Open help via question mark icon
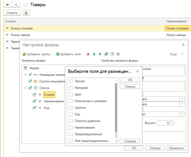Viewport: 191px width, 157px height. click(118, 54)
